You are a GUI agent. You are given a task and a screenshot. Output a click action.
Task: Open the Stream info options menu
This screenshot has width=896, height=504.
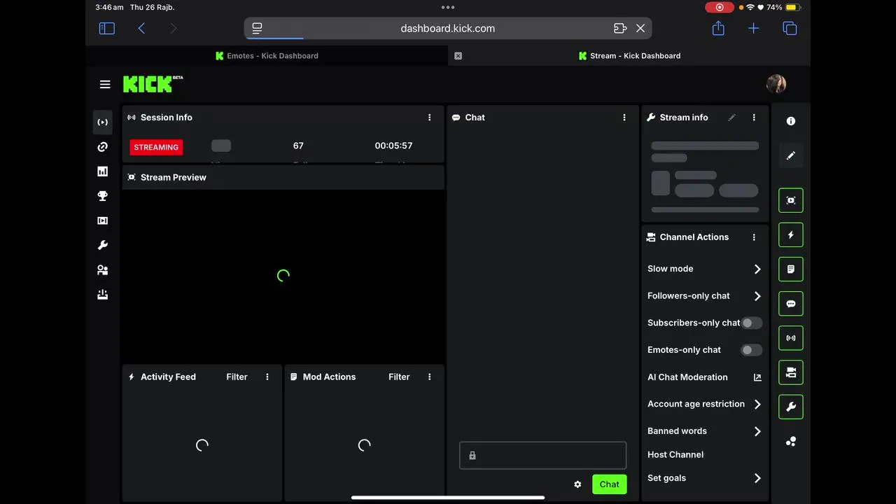(754, 118)
